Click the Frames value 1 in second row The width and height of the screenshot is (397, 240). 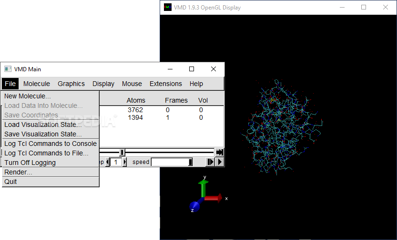[168, 117]
